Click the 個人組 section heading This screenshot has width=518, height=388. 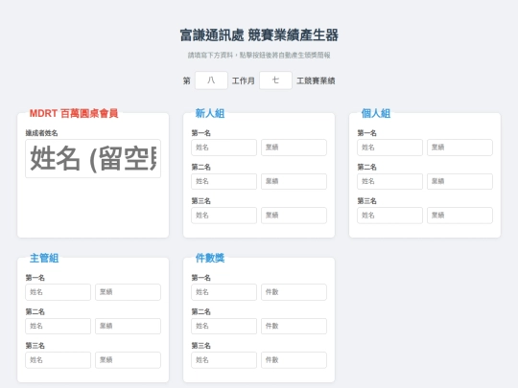[376, 113]
